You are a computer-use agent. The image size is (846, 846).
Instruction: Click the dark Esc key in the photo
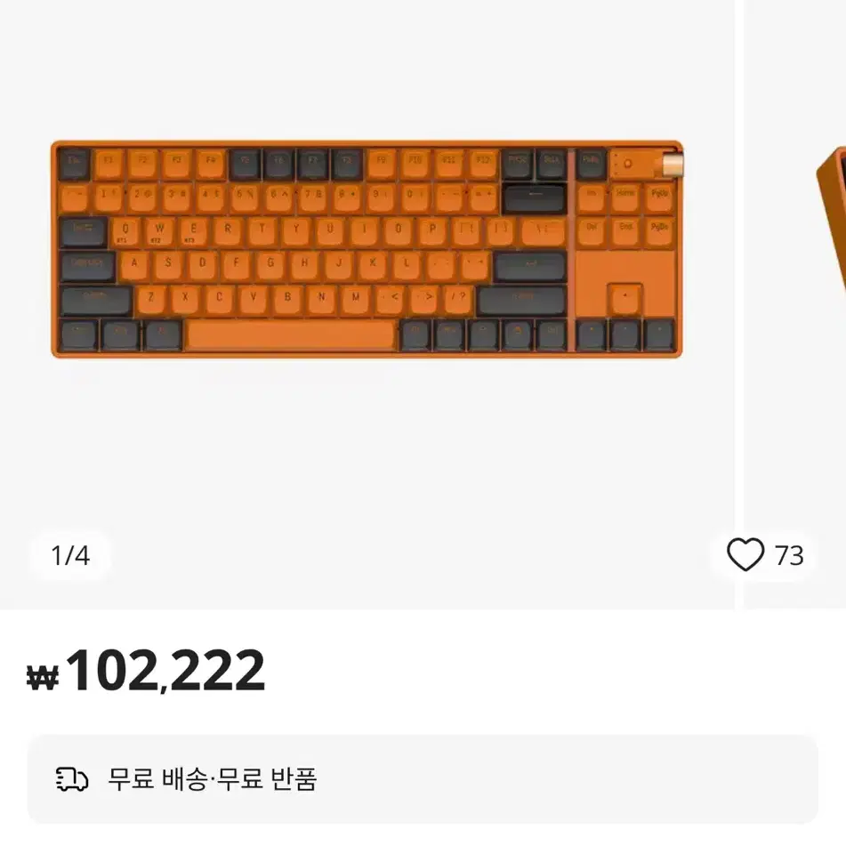(74, 164)
